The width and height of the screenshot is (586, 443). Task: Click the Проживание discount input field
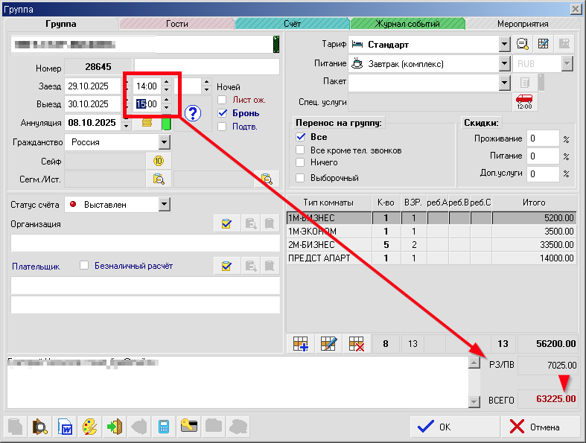point(543,138)
